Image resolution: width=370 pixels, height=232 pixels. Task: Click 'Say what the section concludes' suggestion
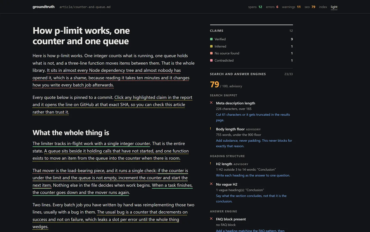click(251, 198)
